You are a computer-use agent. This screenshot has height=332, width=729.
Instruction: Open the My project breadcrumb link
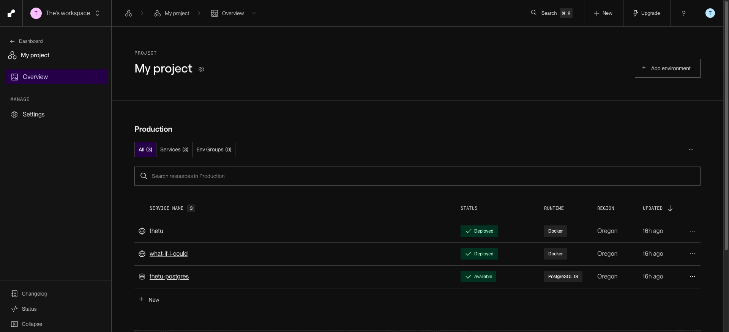(x=171, y=13)
